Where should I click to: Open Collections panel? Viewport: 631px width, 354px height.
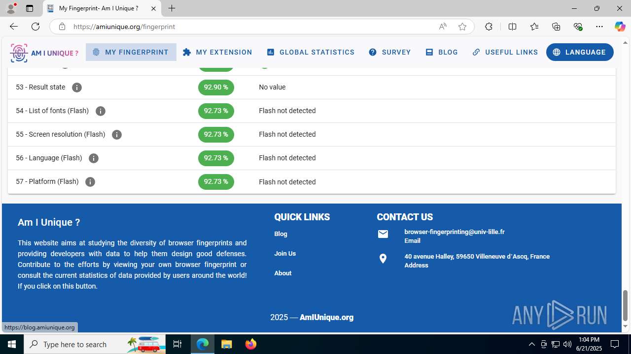click(556, 27)
